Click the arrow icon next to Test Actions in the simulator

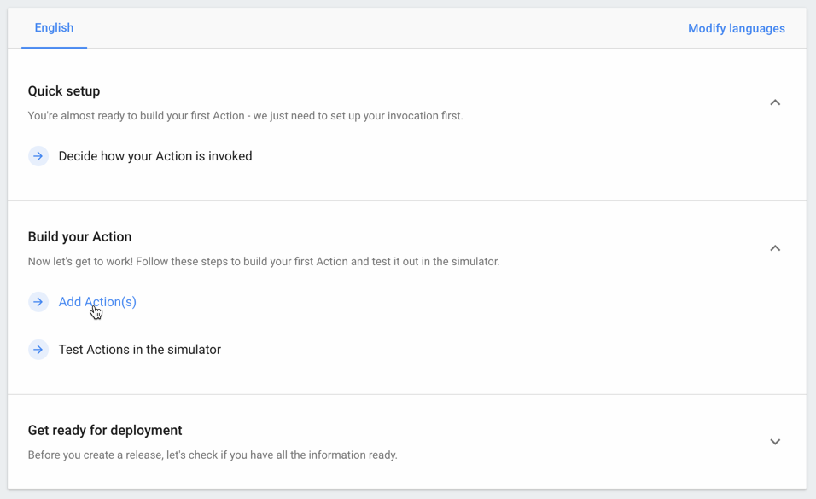[38, 350]
